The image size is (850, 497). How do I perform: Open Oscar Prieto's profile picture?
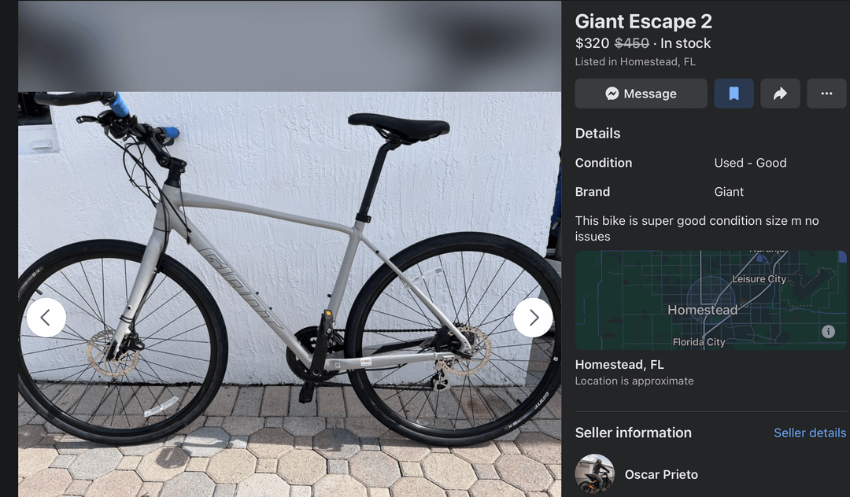pyautogui.click(x=595, y=473)
